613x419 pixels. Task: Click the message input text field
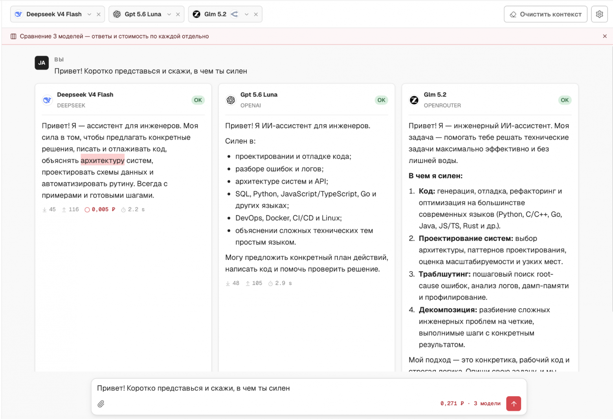pyautogui.click(x=309, y=388)
